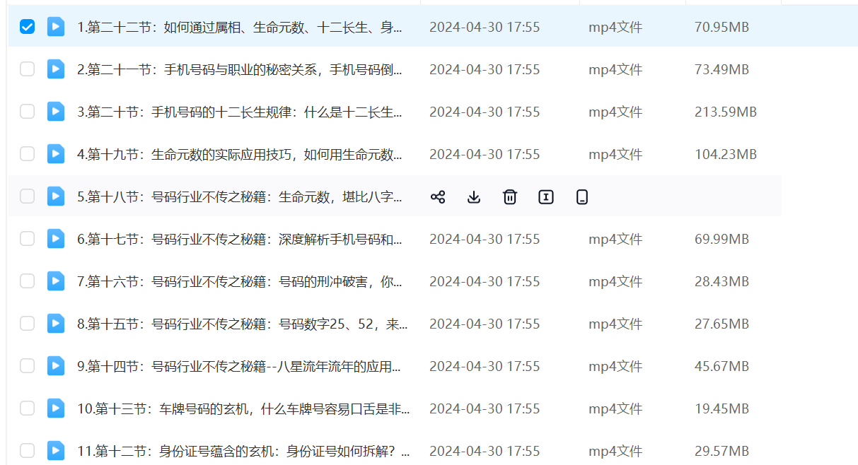Click the video icon beside 3.第二十节
Image resolution: width=858 pixels, height=465 pixels.
(x=56, y=112)
